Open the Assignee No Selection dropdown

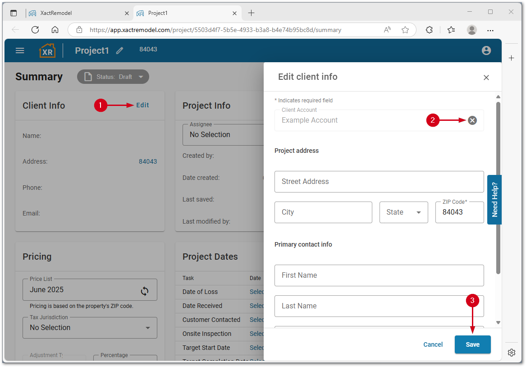[224, 135]
